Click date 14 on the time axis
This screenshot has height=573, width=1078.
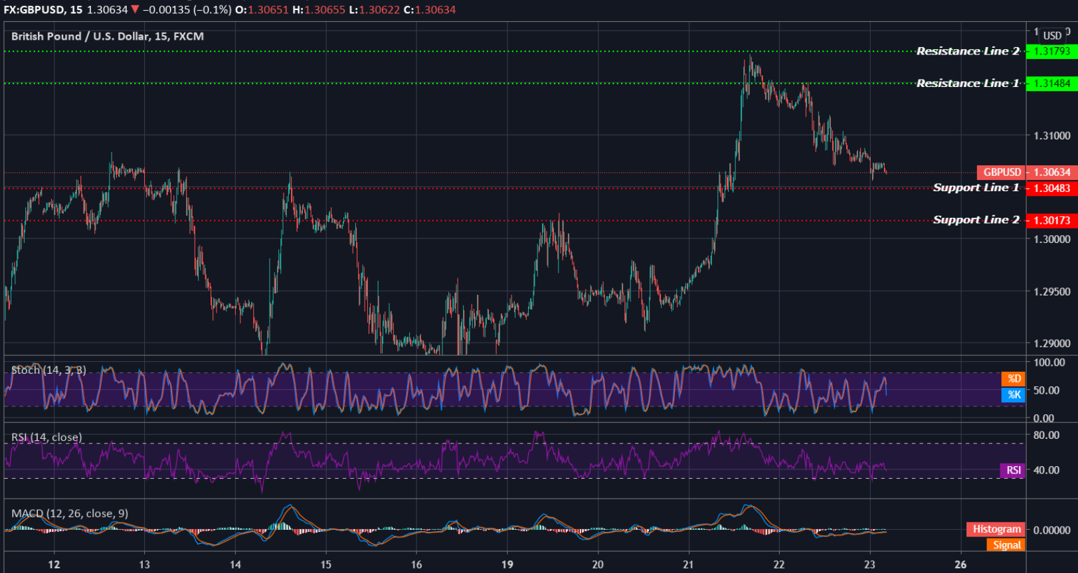pos(235,564)
